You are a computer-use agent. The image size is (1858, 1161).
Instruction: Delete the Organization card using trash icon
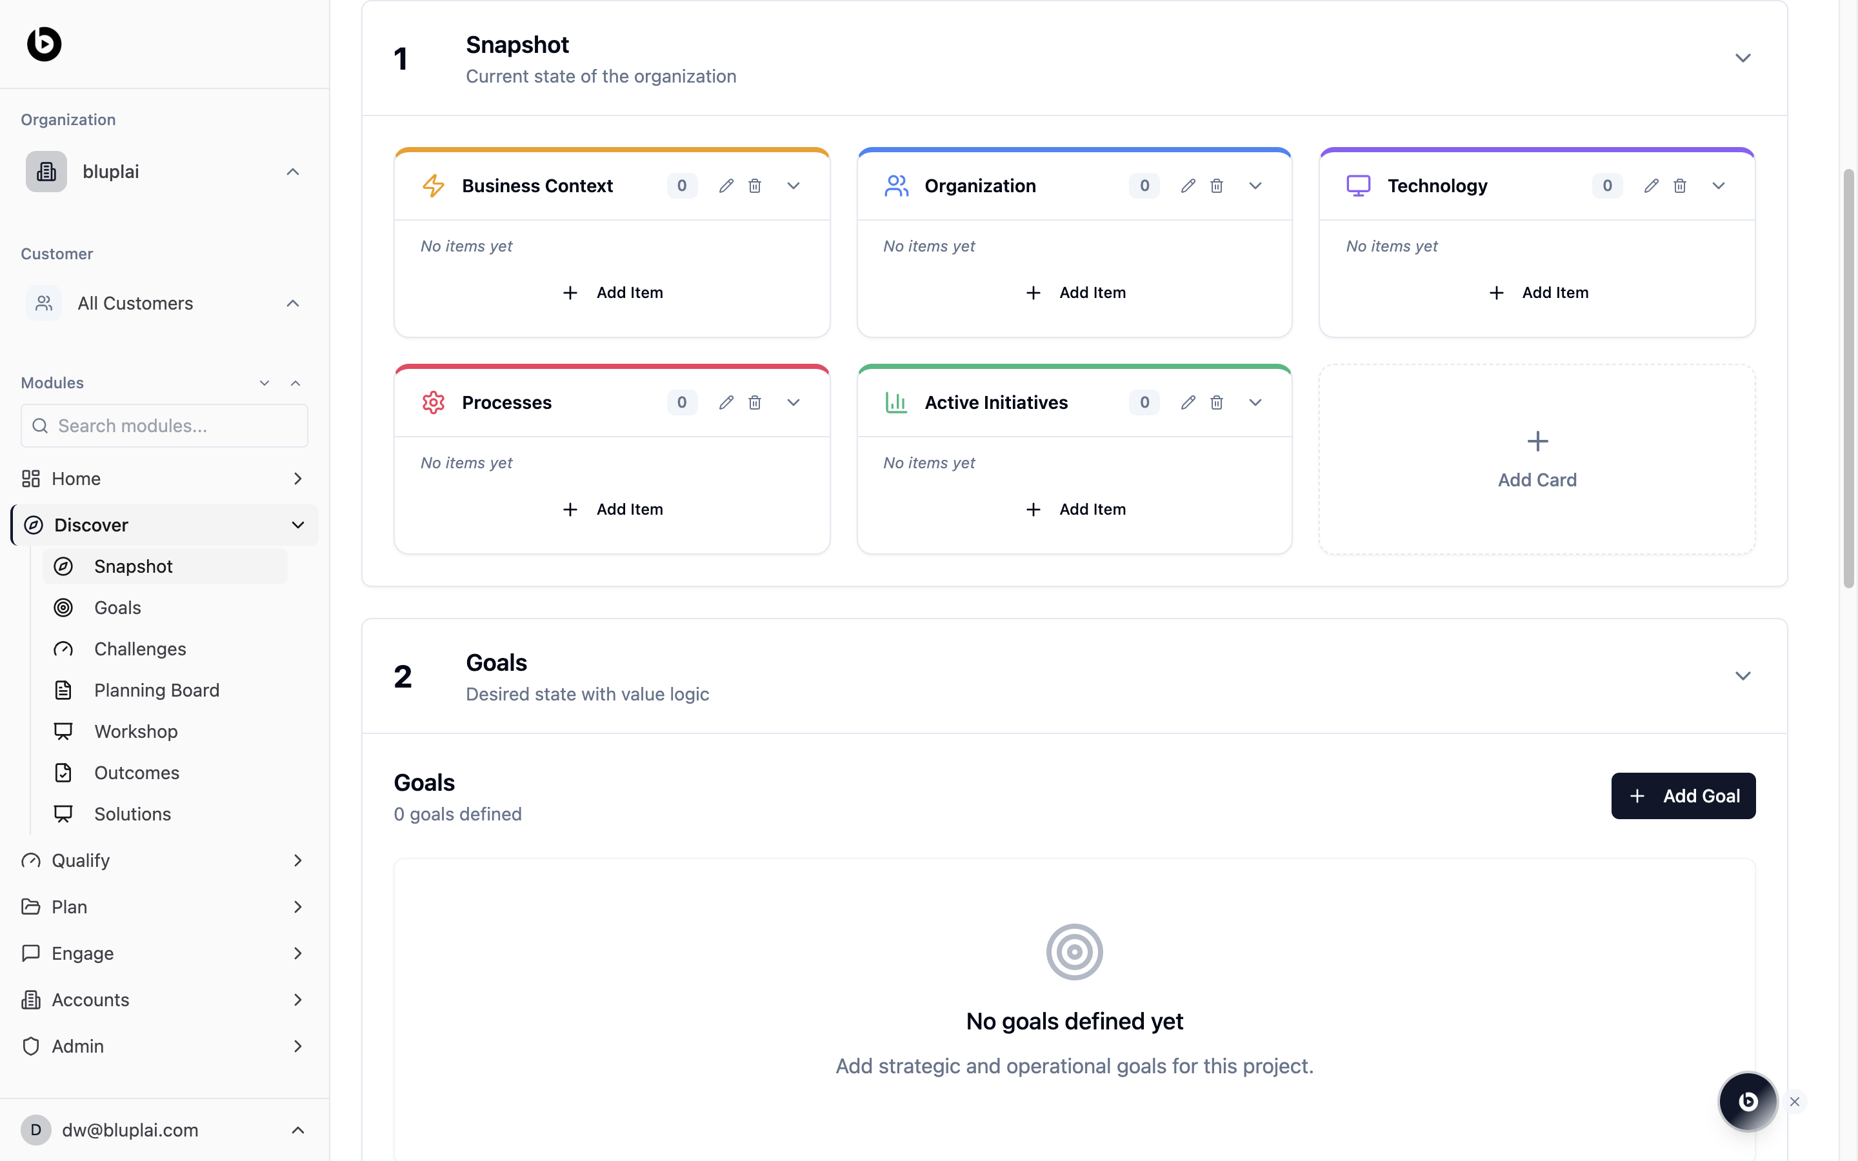click(x=1216, y=186)
